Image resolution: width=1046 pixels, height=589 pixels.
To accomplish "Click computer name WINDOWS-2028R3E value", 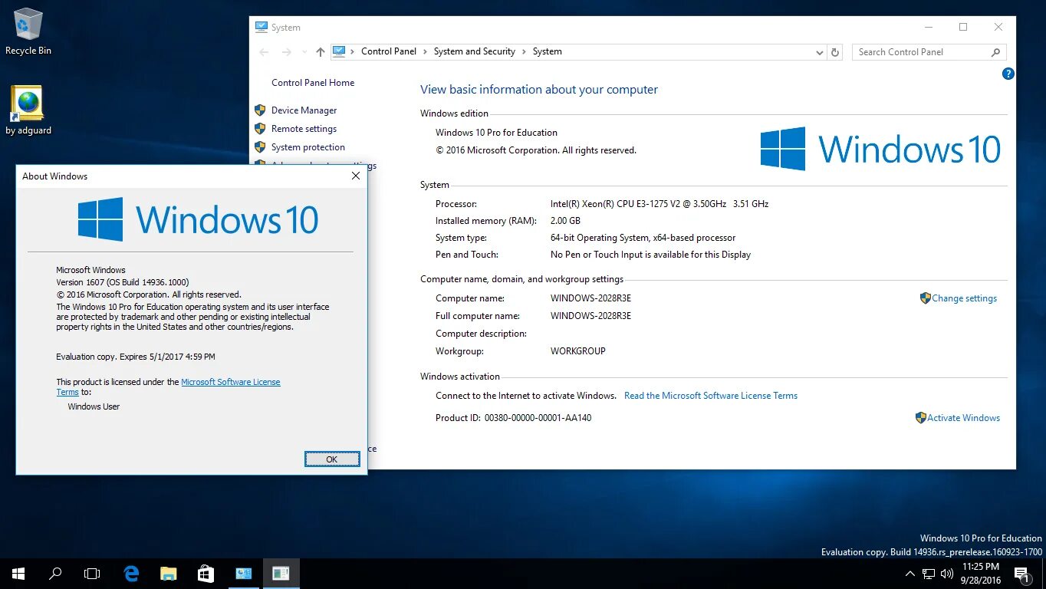I will click(x=590, y=298).
